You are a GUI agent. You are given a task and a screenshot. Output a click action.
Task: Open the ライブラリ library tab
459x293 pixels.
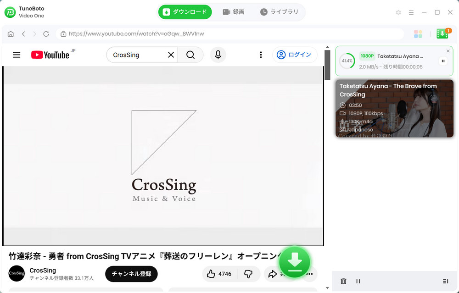(x=279, y=12)
